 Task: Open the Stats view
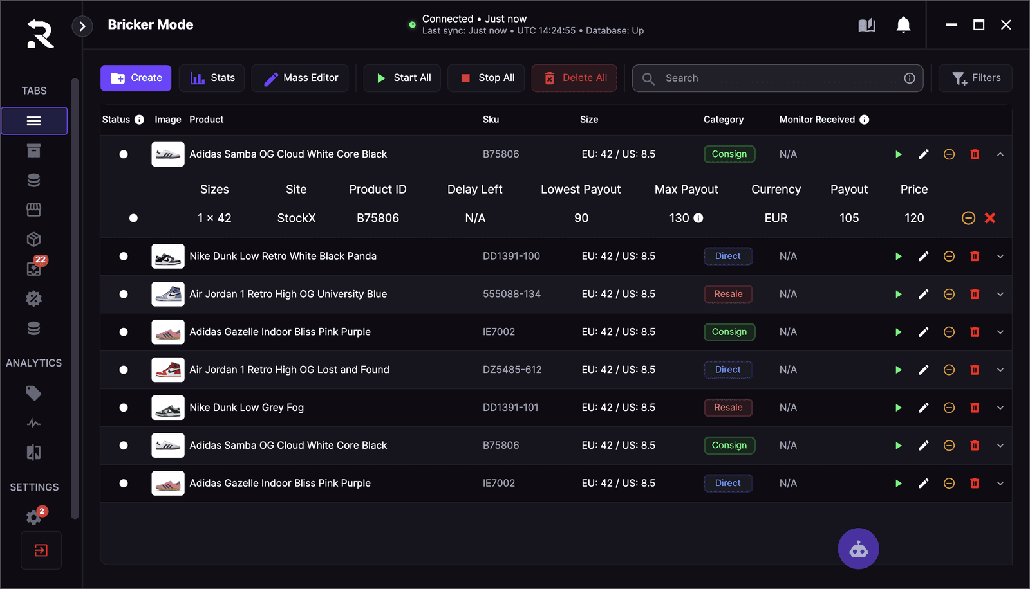pos(212,78)
